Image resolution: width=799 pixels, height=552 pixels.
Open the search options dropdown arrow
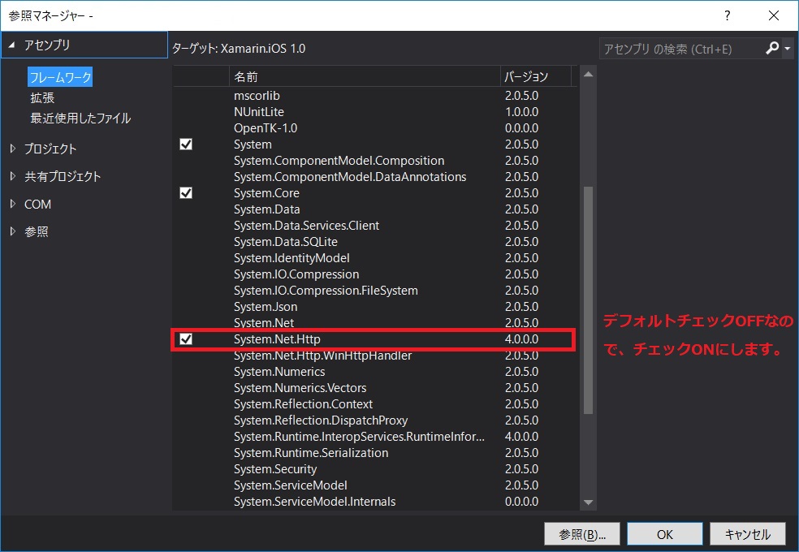point(788,49)
